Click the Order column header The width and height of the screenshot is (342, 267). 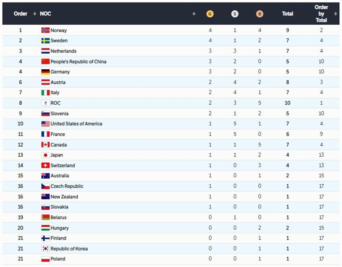[21, 13]
